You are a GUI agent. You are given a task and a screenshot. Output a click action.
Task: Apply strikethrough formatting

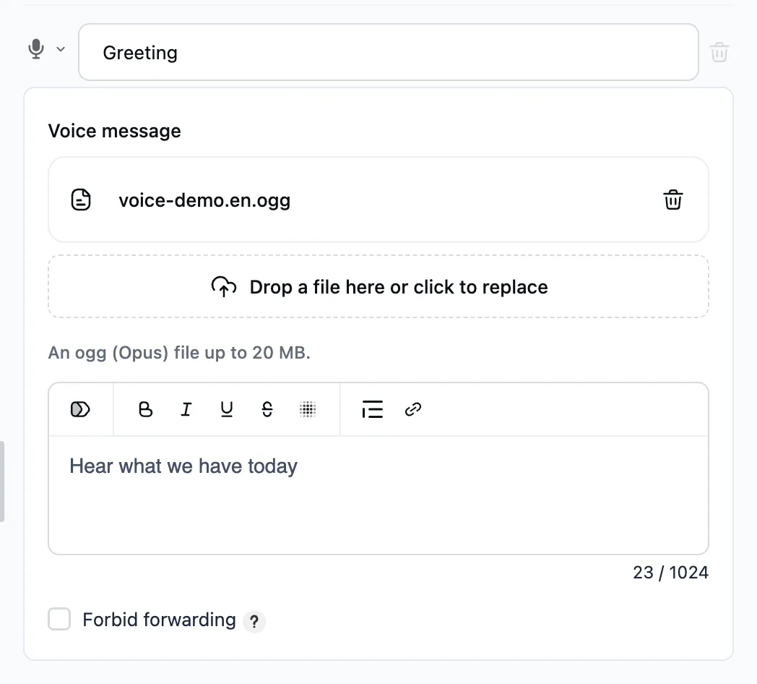pyautogui.click(x=267, y=409)
